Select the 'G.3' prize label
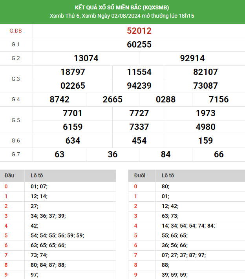 pos(16,79)
